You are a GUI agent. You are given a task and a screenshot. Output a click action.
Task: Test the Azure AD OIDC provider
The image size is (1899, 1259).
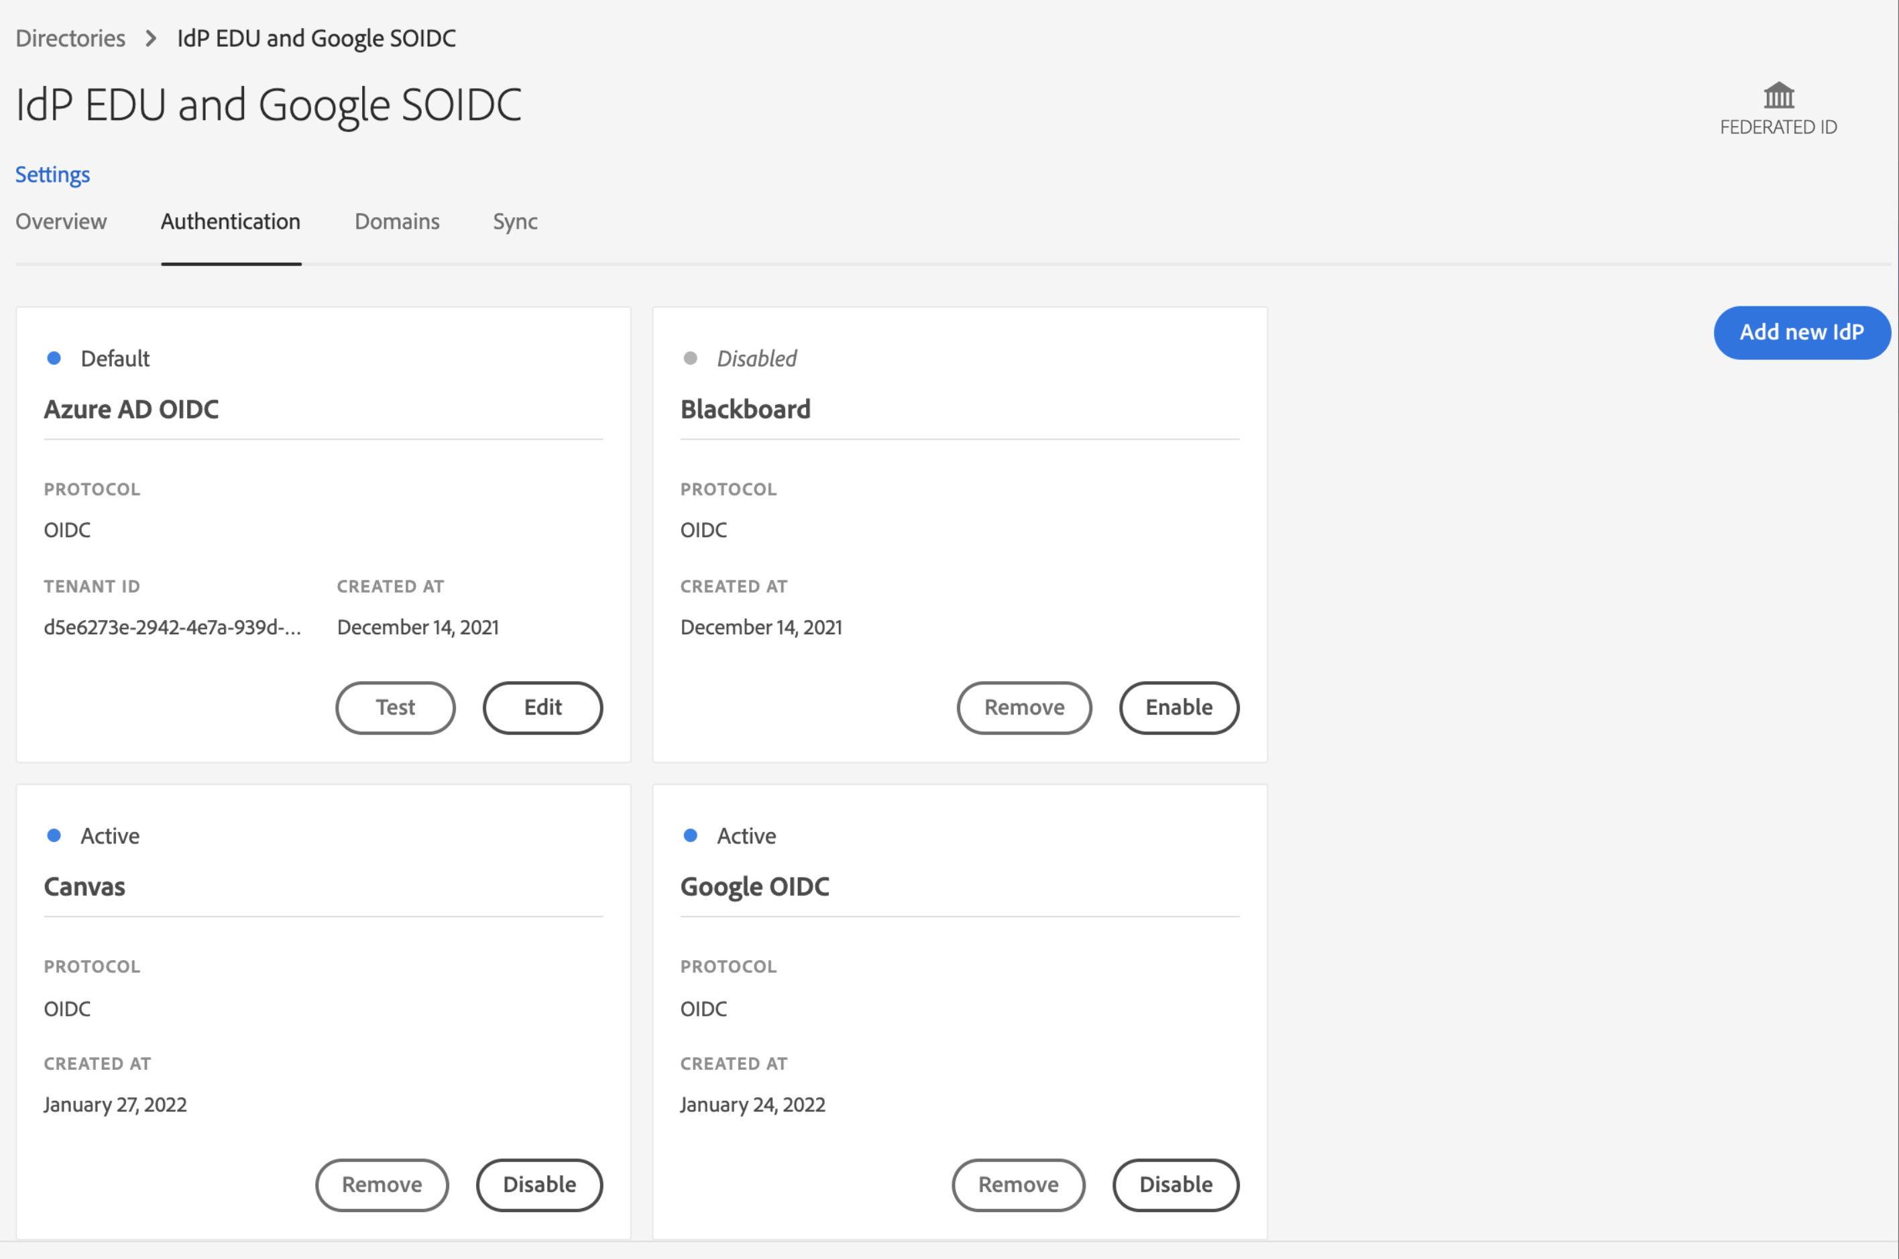395,707
